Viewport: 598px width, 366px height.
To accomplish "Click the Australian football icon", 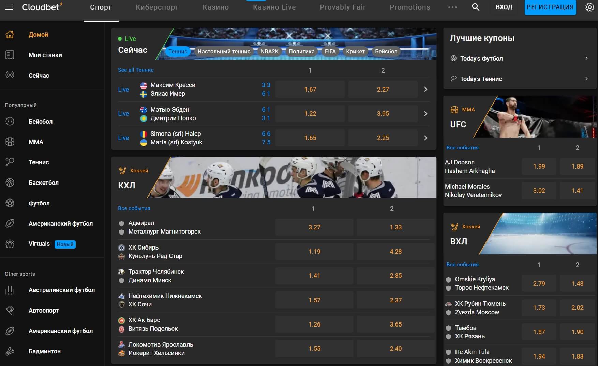I will tap(10, 290).
